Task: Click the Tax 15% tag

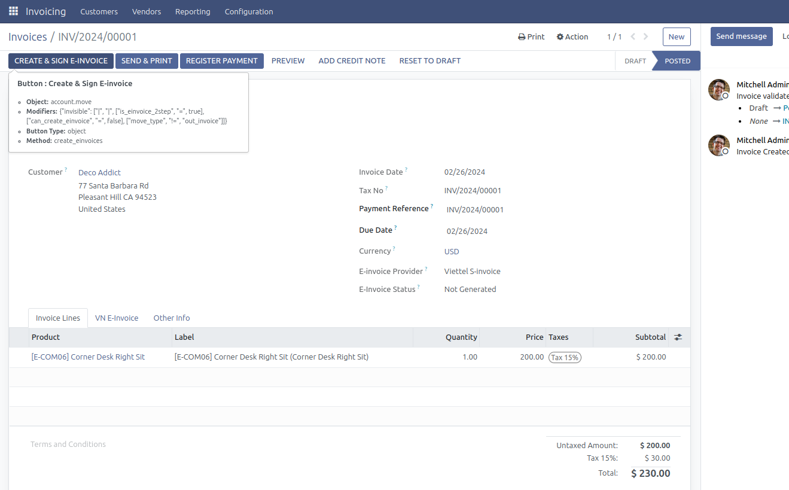Action: click(x=565, y=357)
